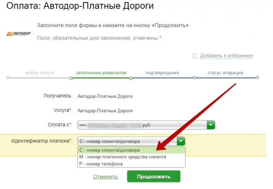Image resolution: width=273 pixels, height=189 pixels.
Task: Select the подтверждение step label
Action: point(162,73)
